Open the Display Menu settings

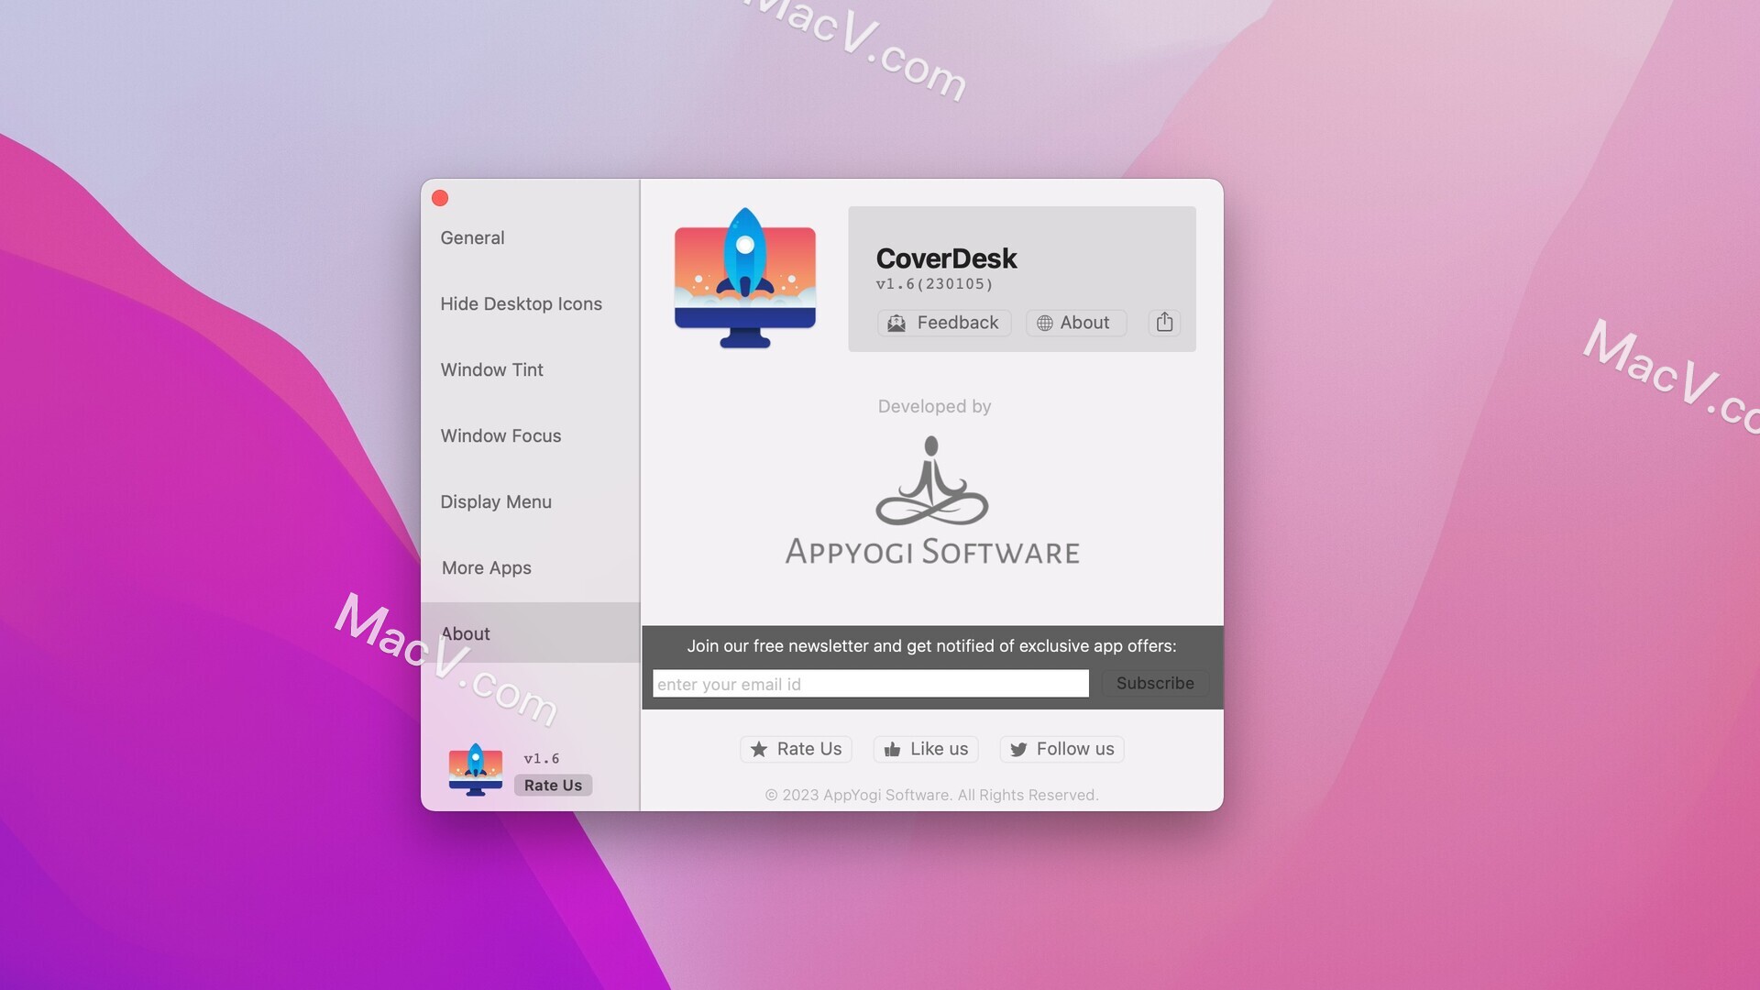click(496, 500)
